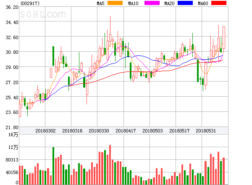Click the 12万 volume axis label

(x=13, y=147)
